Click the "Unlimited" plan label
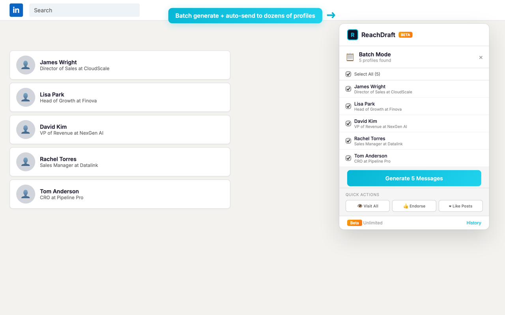The height and width of the screenshot is (315, 505). click(373, 223)
